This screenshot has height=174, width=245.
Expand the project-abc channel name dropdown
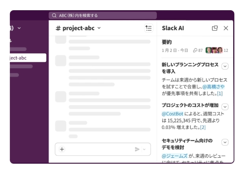pyautogui.click(x=99, y=28)
